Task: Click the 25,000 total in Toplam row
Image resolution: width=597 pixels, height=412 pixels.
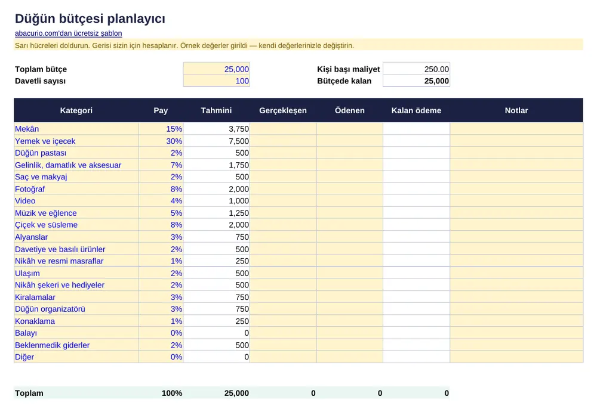Action: [x=236, y=393]
